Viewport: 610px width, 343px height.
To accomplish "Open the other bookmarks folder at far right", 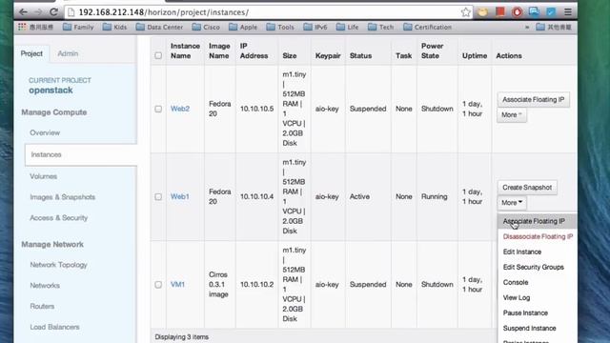I will click(x=554, y=27).
